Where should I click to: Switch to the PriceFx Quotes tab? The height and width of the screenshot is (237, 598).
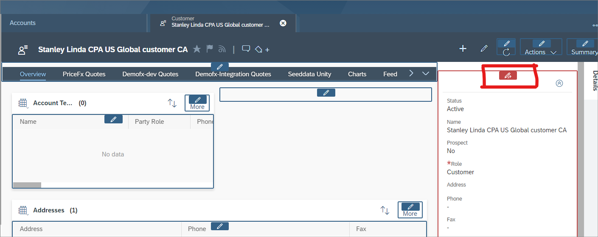point(84,74)
